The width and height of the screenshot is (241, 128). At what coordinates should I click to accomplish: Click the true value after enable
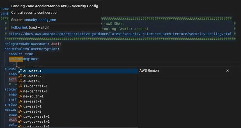(x=29, y=54)
